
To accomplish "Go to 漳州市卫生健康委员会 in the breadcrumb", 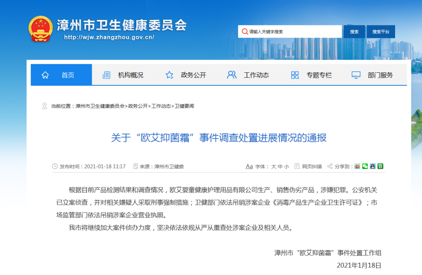I will pos(100,106).
